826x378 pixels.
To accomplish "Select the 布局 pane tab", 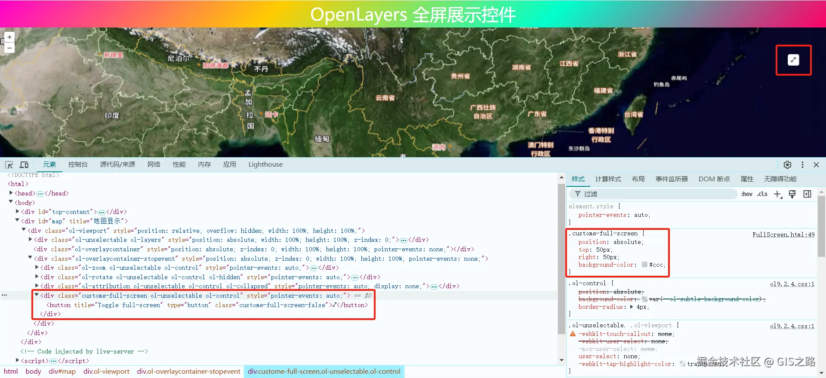I will click(x=638, y=179).
